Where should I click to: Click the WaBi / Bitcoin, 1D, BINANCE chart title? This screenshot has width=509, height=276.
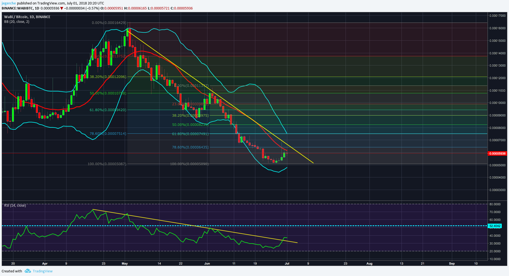27,17
